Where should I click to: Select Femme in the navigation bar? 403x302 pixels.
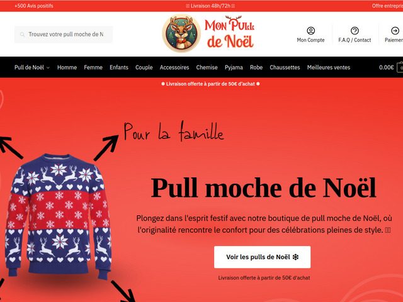coord(93,67)
